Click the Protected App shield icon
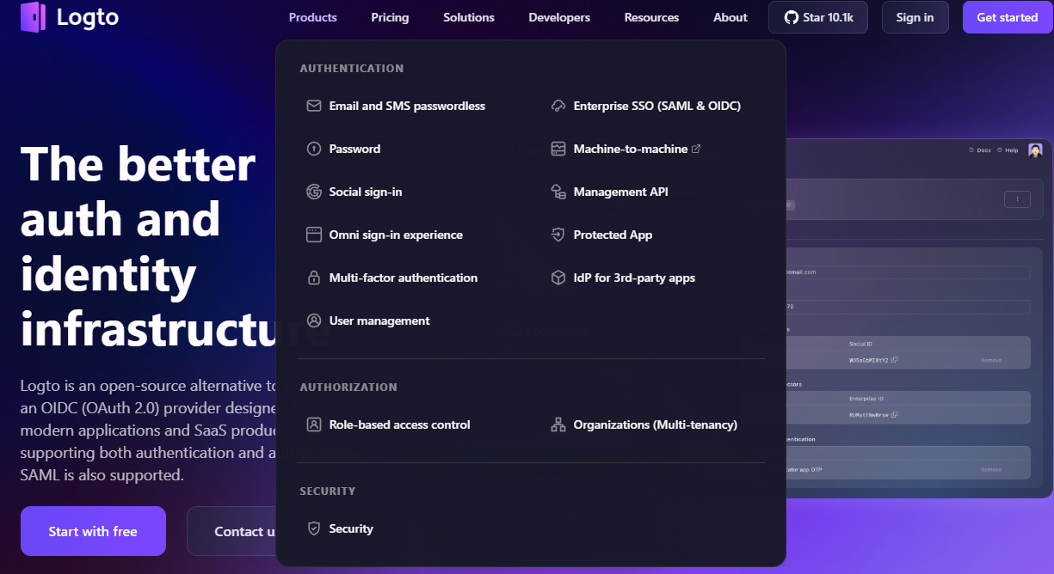Screen dimensions: 1054x574 (558, 235)
